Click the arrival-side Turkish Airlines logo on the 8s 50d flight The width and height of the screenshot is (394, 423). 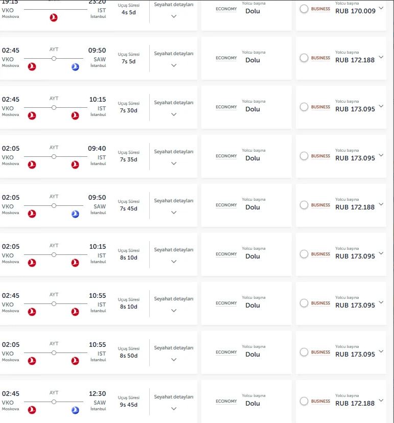point(75,361)
